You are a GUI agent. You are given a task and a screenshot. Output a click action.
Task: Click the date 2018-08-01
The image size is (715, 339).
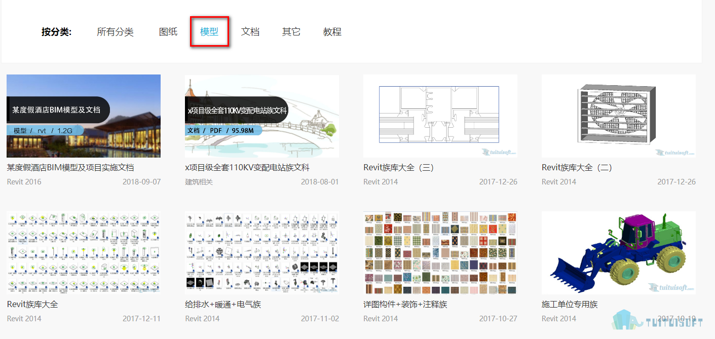(320, 182)
